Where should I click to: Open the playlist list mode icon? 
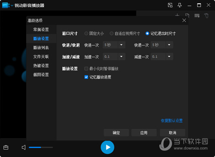click(197, 15)
